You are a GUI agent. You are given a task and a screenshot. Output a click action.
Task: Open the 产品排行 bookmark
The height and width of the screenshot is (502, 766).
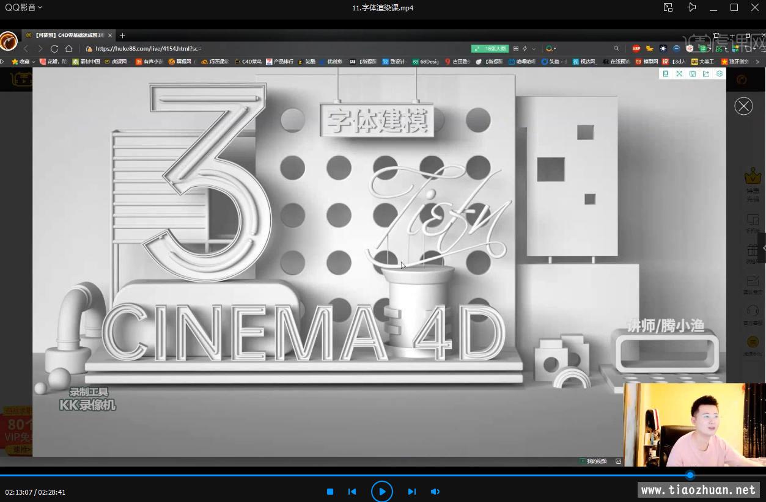coord(280,62)
